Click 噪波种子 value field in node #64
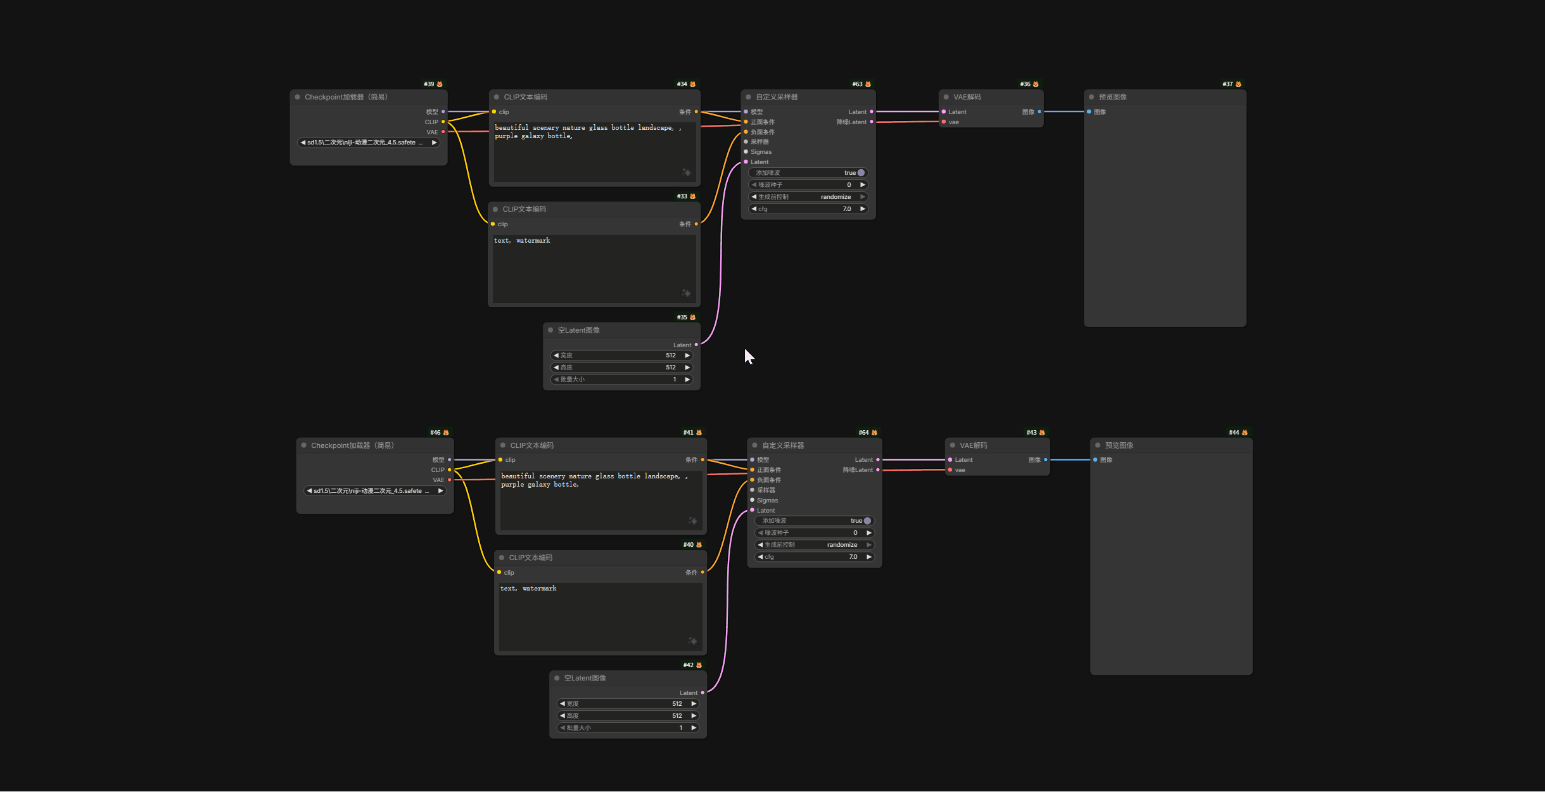Screen dimensions: 1545x792 pos(815,533)
